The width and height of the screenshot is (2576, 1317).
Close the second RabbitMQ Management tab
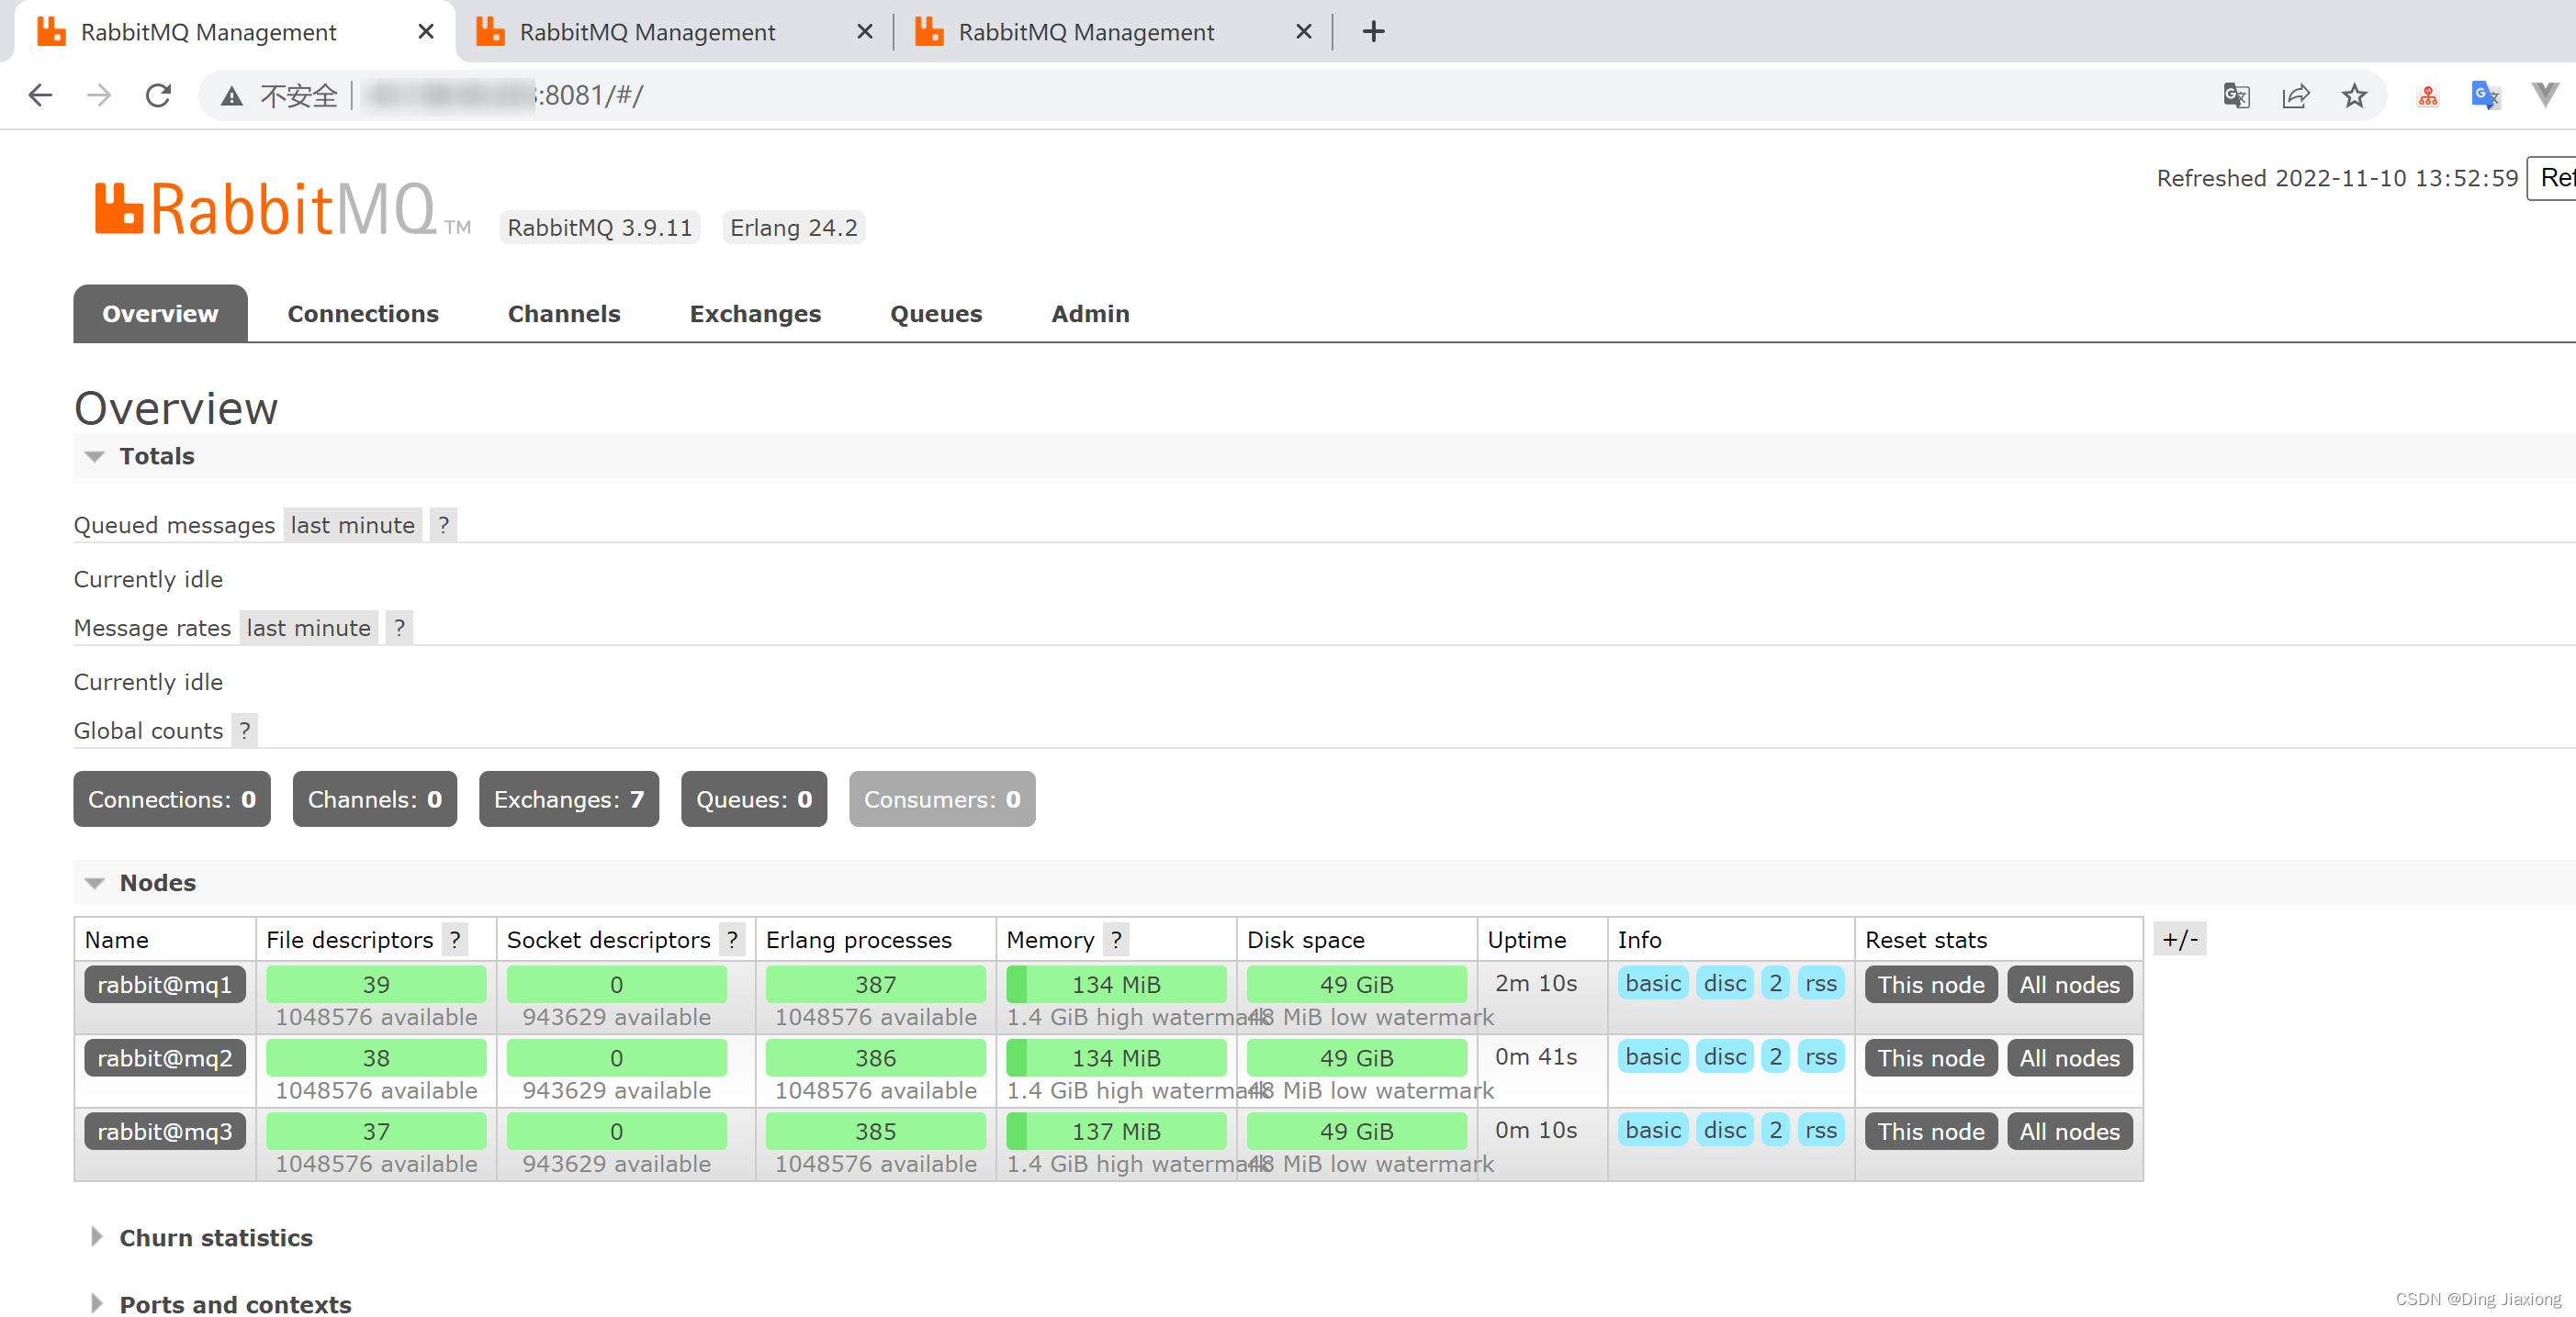click(x=865, y=32)
